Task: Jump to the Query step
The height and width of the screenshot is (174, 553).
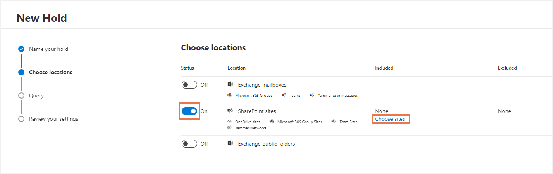Action: (36, 96)
